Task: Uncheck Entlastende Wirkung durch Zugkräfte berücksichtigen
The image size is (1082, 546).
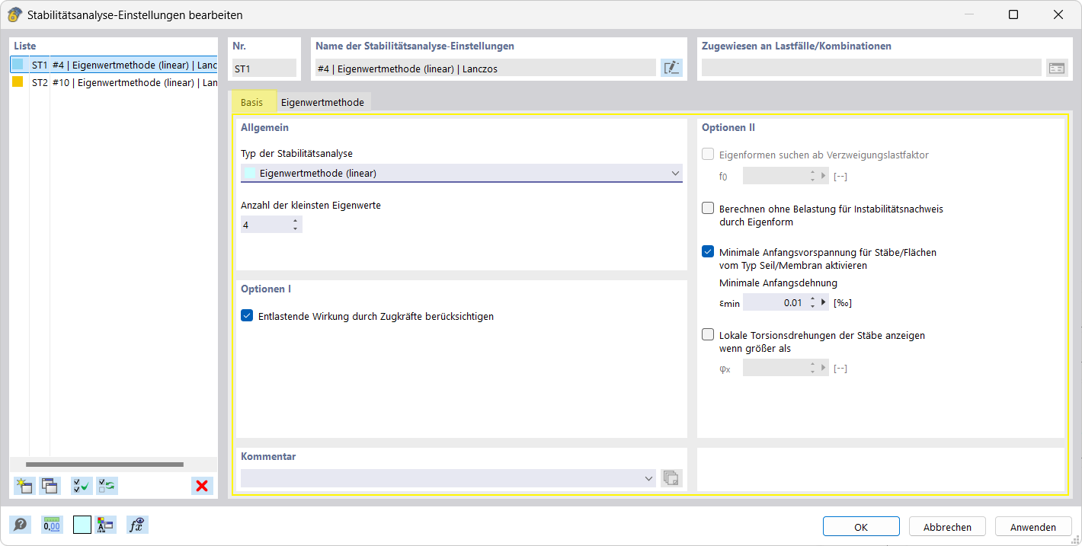Action: 246,314
